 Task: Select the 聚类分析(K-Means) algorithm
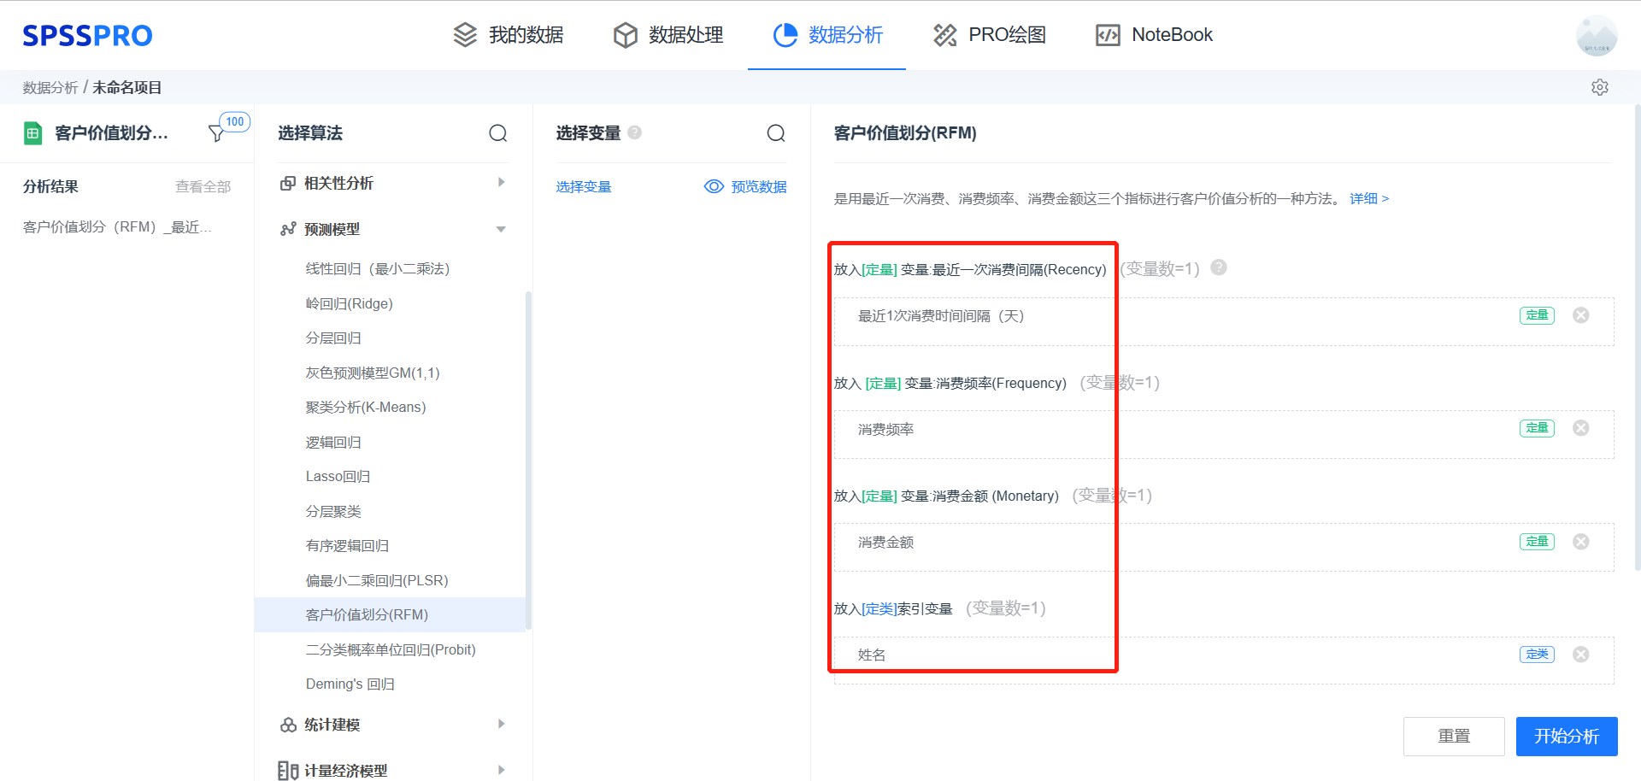(366, 407)
